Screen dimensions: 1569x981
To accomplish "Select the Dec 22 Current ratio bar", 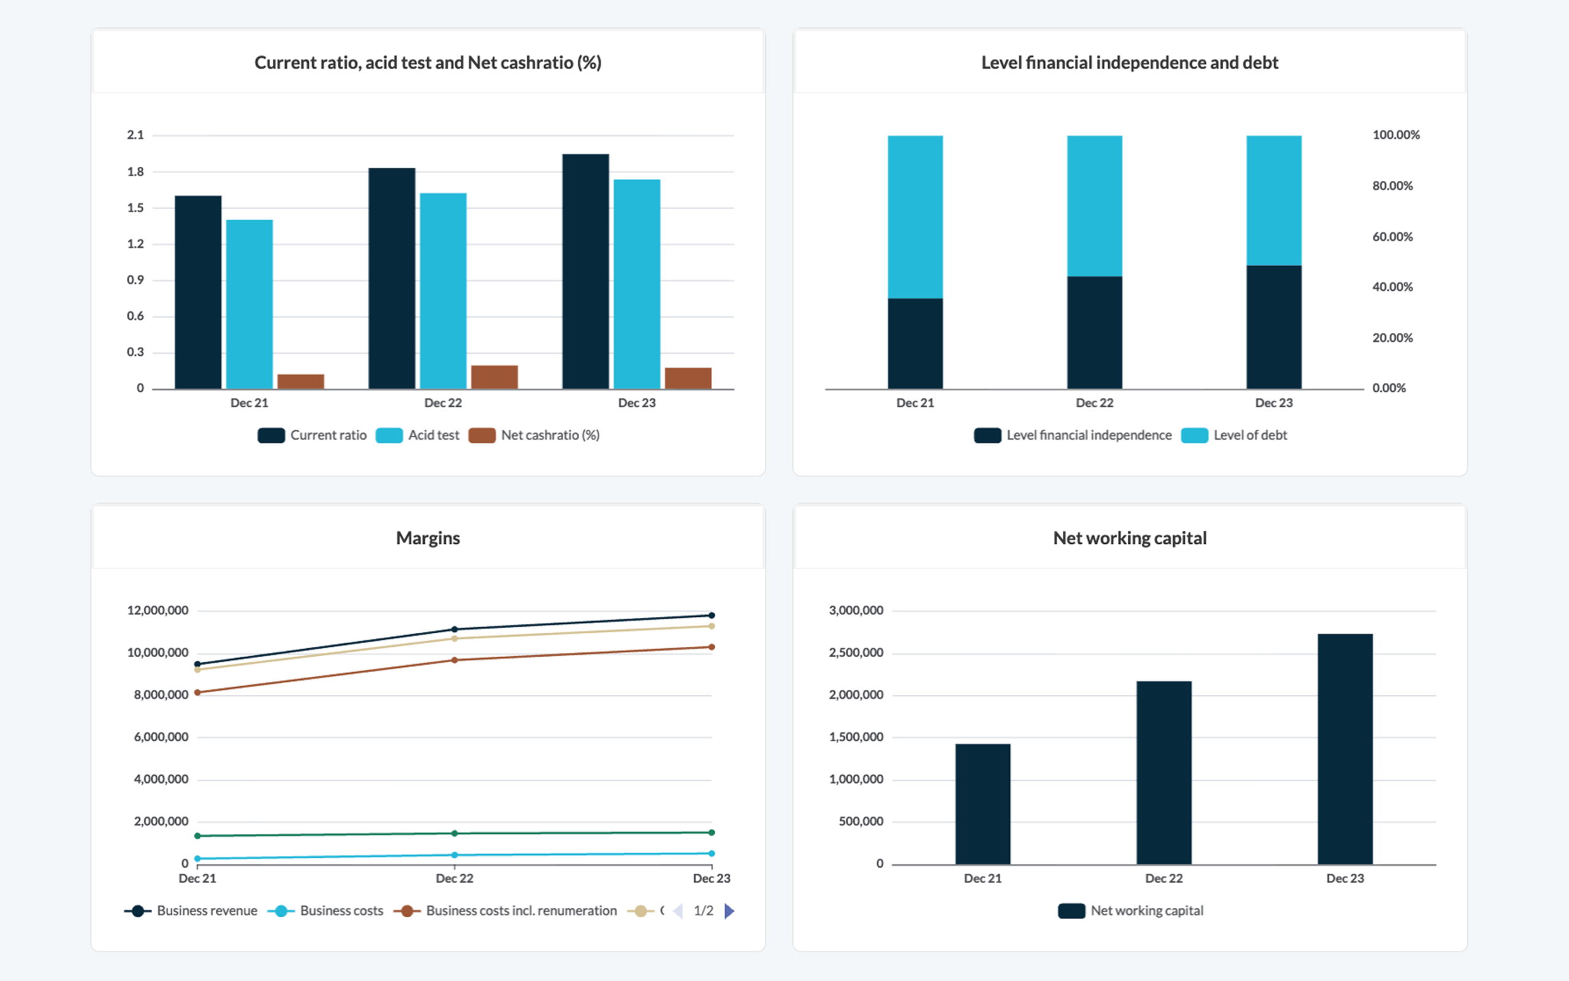I will point(392,279).
